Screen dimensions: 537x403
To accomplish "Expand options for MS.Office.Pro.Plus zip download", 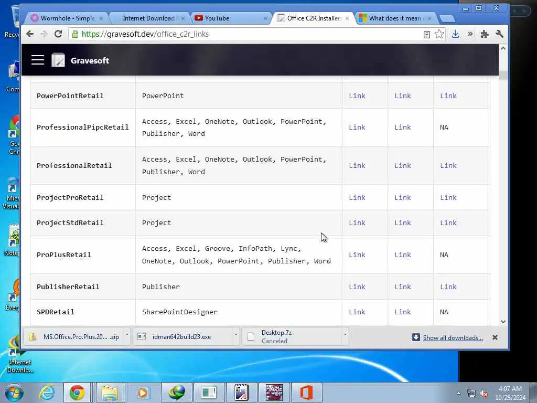I will pyautogui.click(x=127, y=334).
